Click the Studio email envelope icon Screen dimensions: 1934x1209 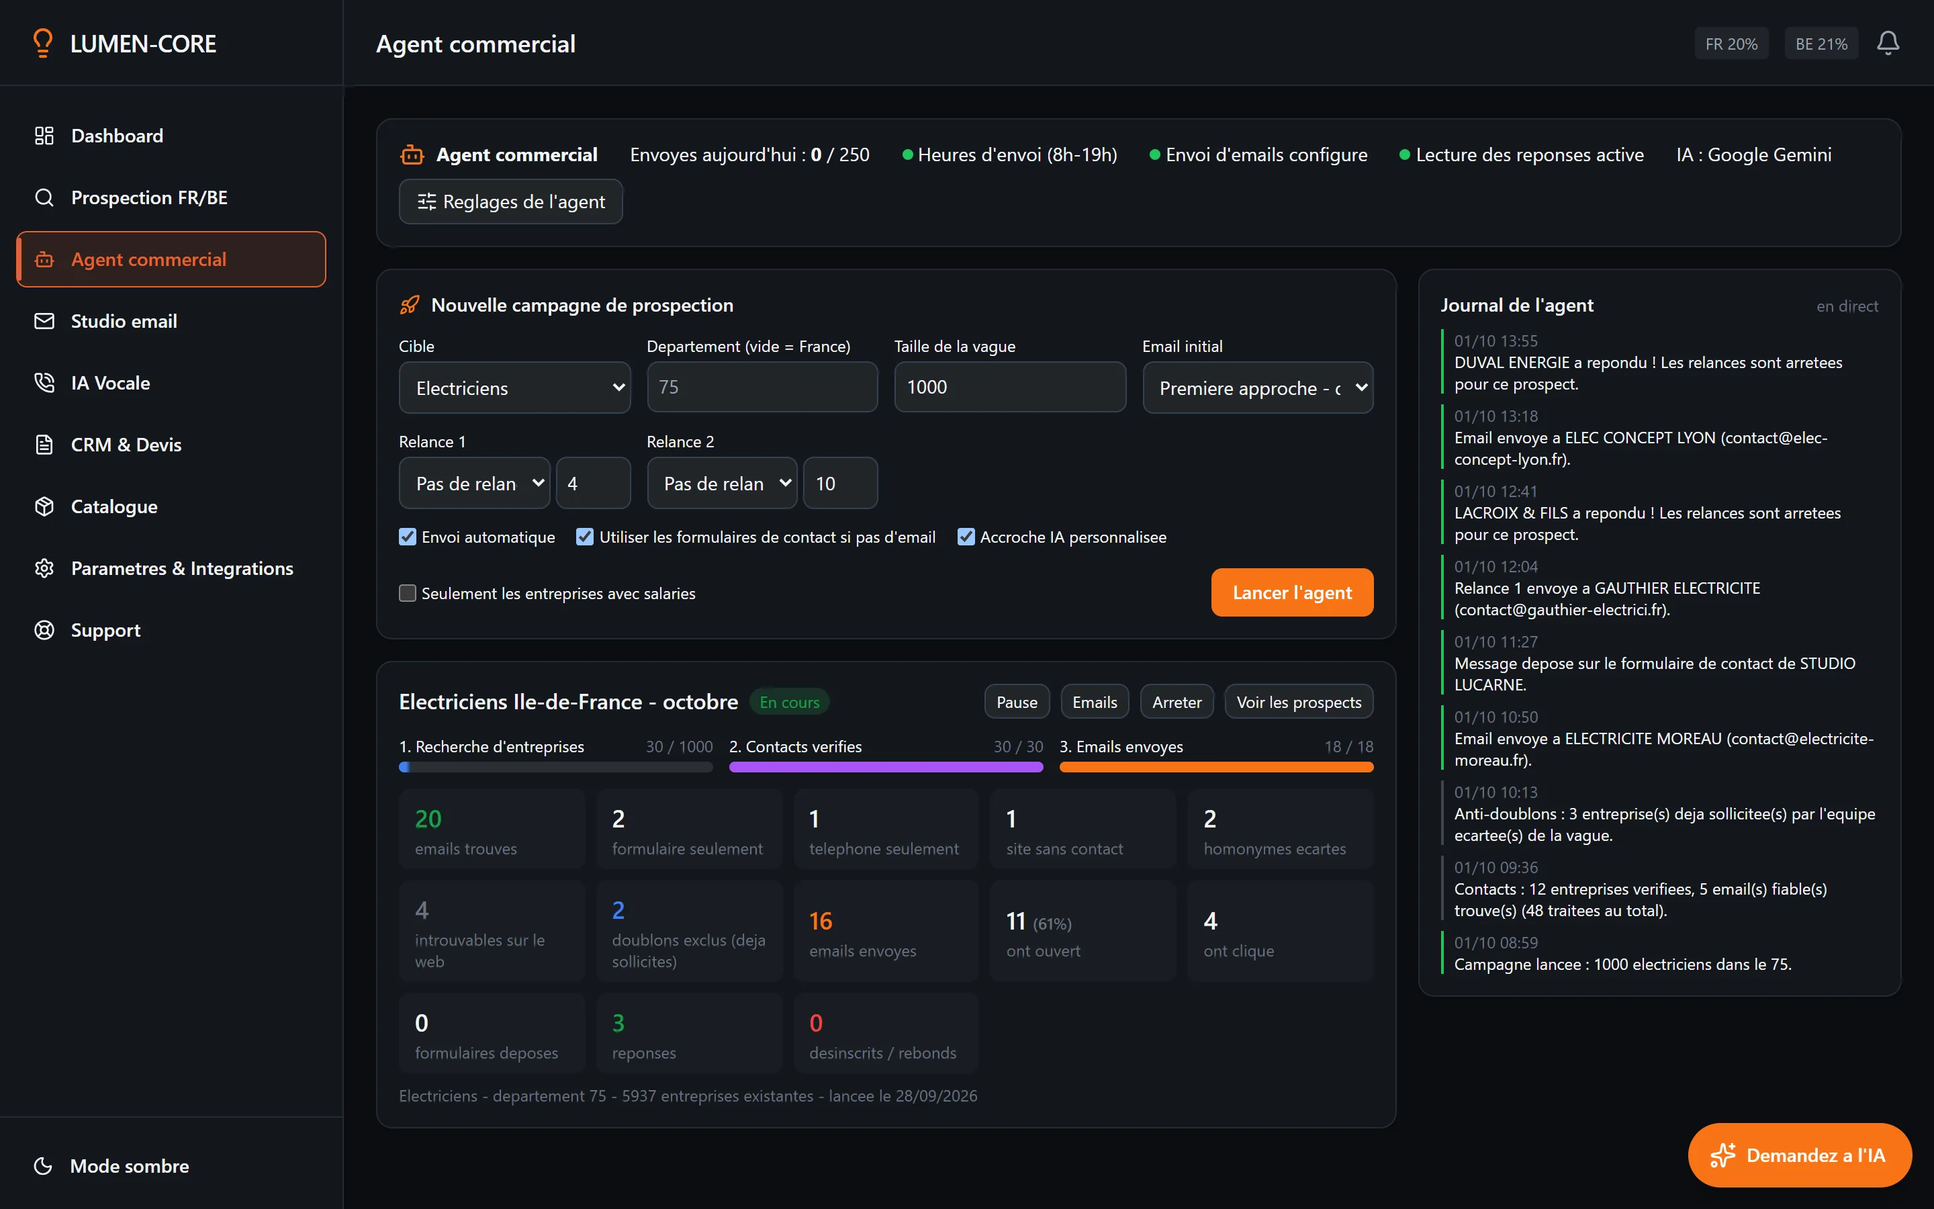coord(45,322)
